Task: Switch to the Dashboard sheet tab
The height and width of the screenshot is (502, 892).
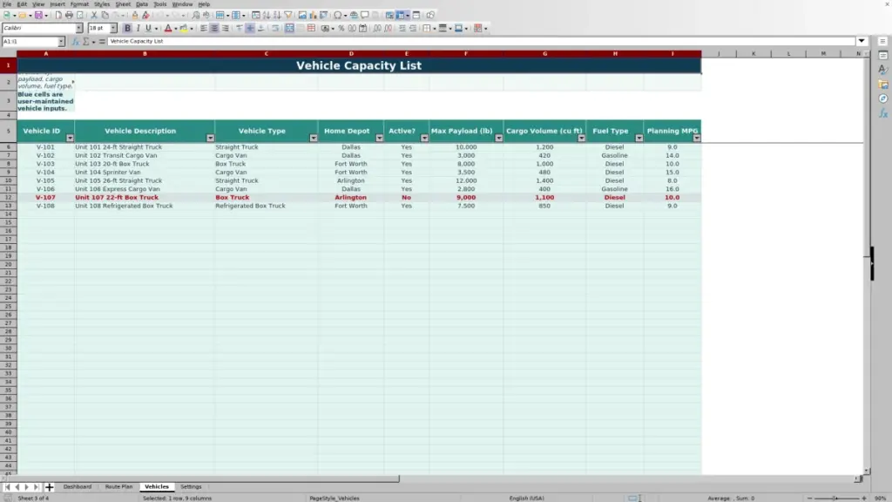Action: click(x=78, y=487)
